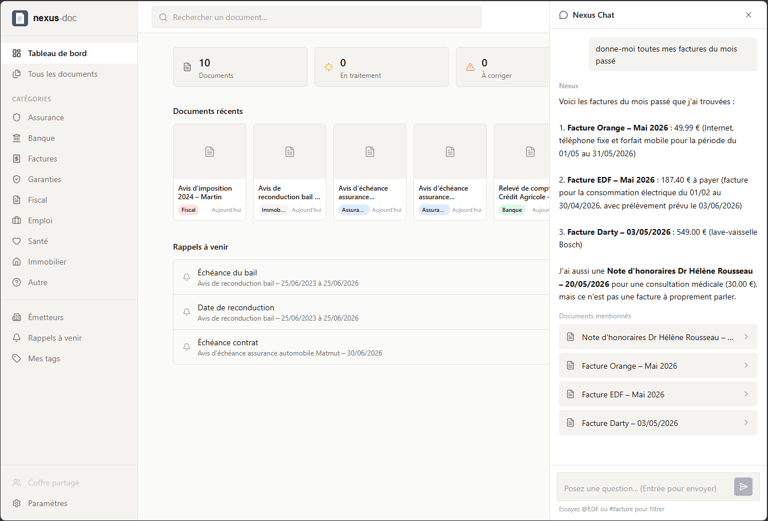Expand Facture Orange – Mai 2026 chevron
The image size is (768, 521).
point(746,365)
